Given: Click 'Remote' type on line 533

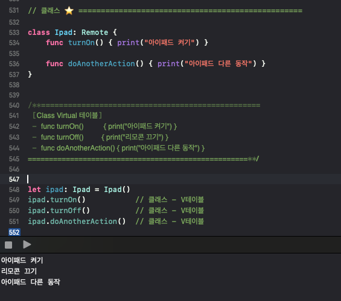Looking at the screenshot, I should click(95, 33).
